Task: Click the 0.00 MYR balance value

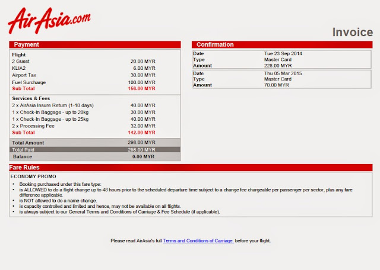Action: click(143, 157)
